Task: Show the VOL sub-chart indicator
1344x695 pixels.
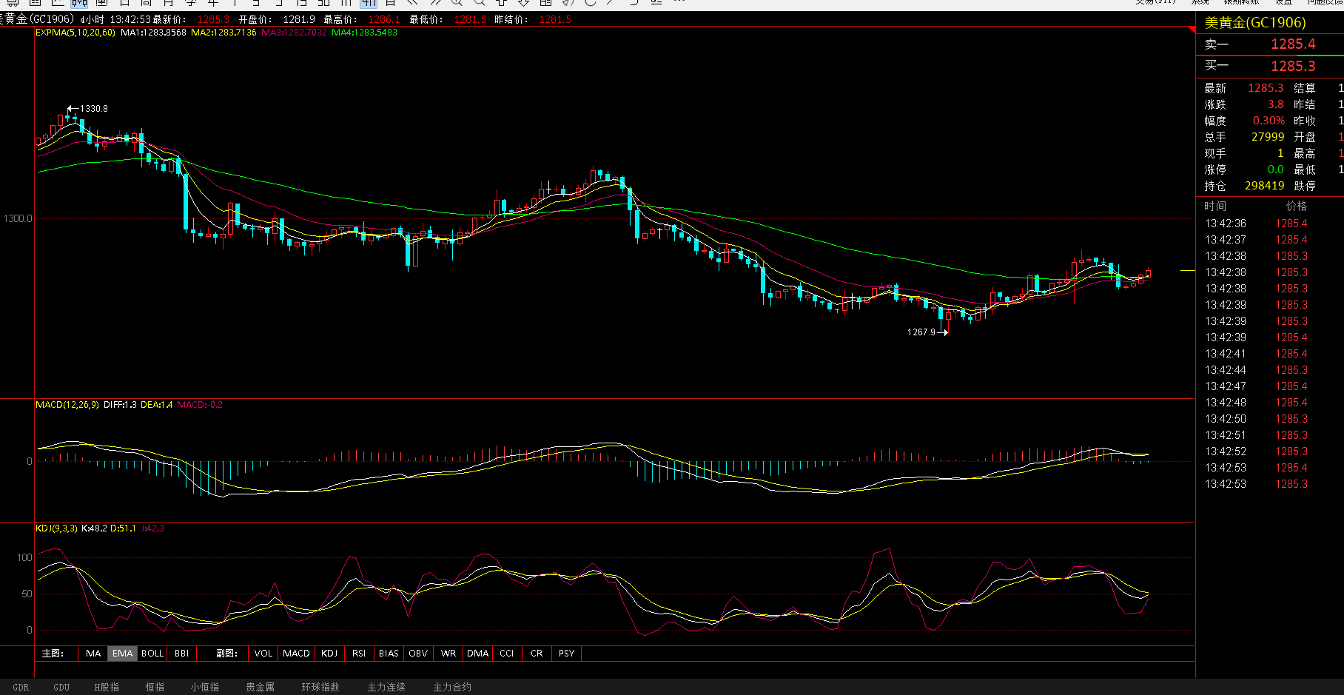Action: coord(263,654)
